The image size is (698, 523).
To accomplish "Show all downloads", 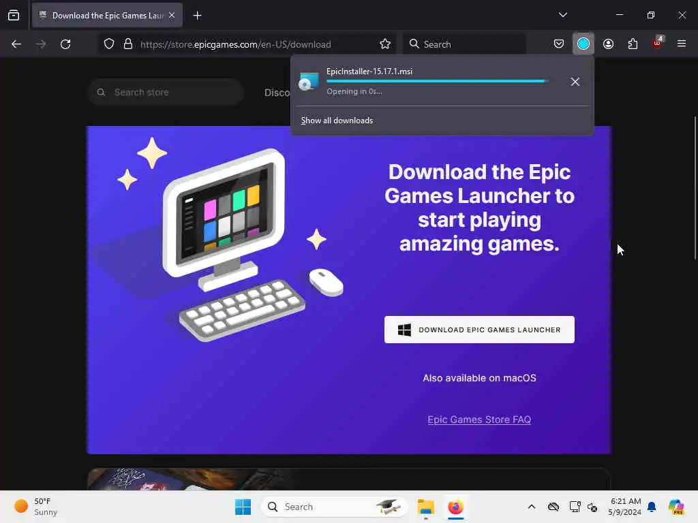I will (337, 121).
